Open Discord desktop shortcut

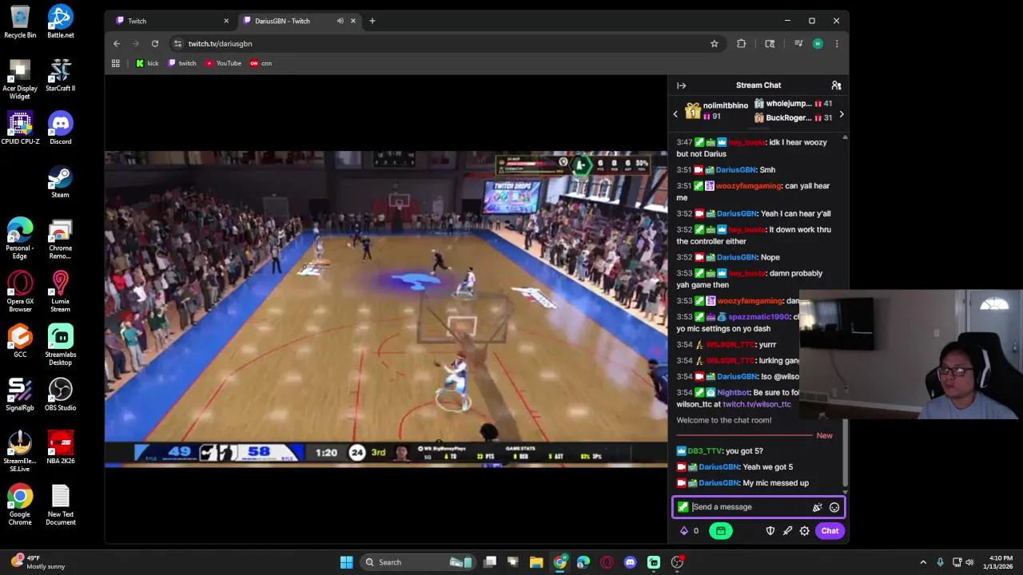click(61, 129)
